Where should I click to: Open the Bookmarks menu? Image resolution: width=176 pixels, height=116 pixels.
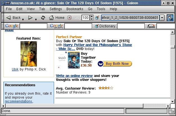pos(75,9)
